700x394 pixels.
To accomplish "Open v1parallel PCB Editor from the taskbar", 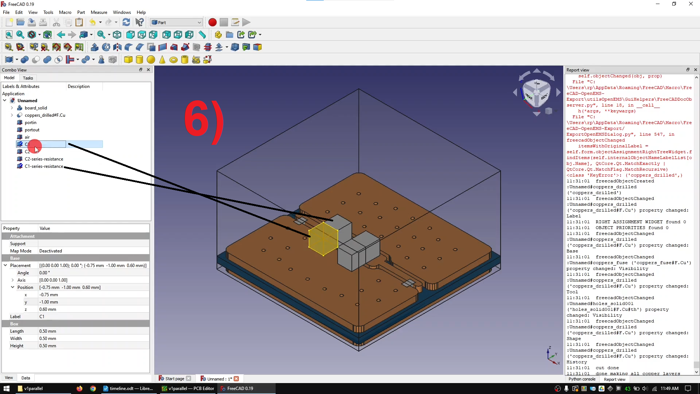I will point(188,389).
